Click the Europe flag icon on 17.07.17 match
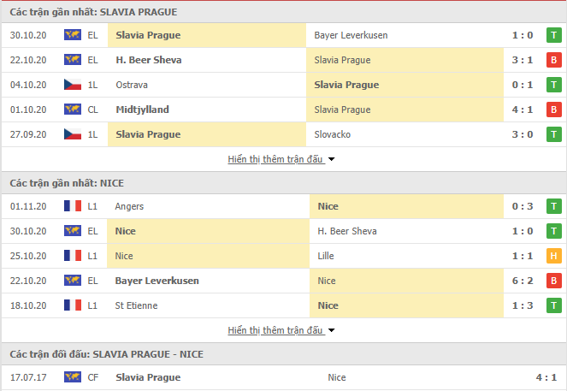Image resolution: width=567 pixels, height=391 pixels. (73, 377)
